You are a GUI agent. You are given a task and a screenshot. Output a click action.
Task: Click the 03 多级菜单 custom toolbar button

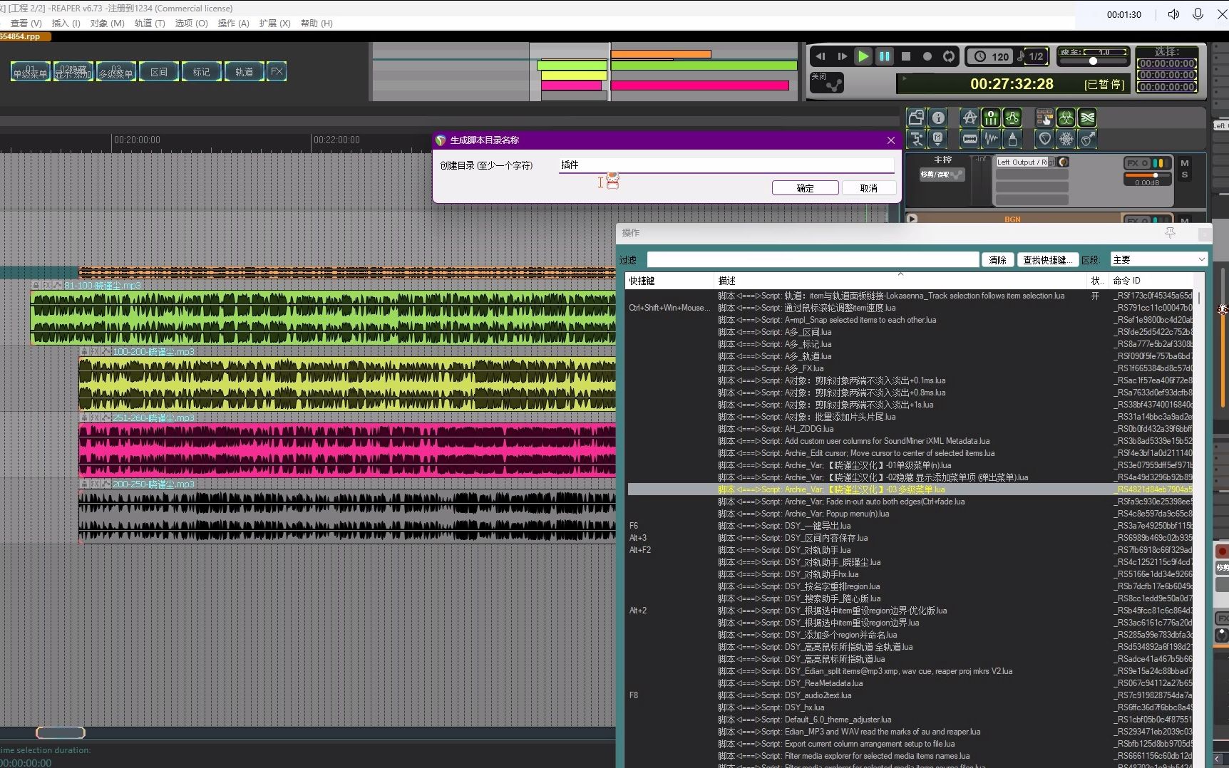(x=116, y=71)
